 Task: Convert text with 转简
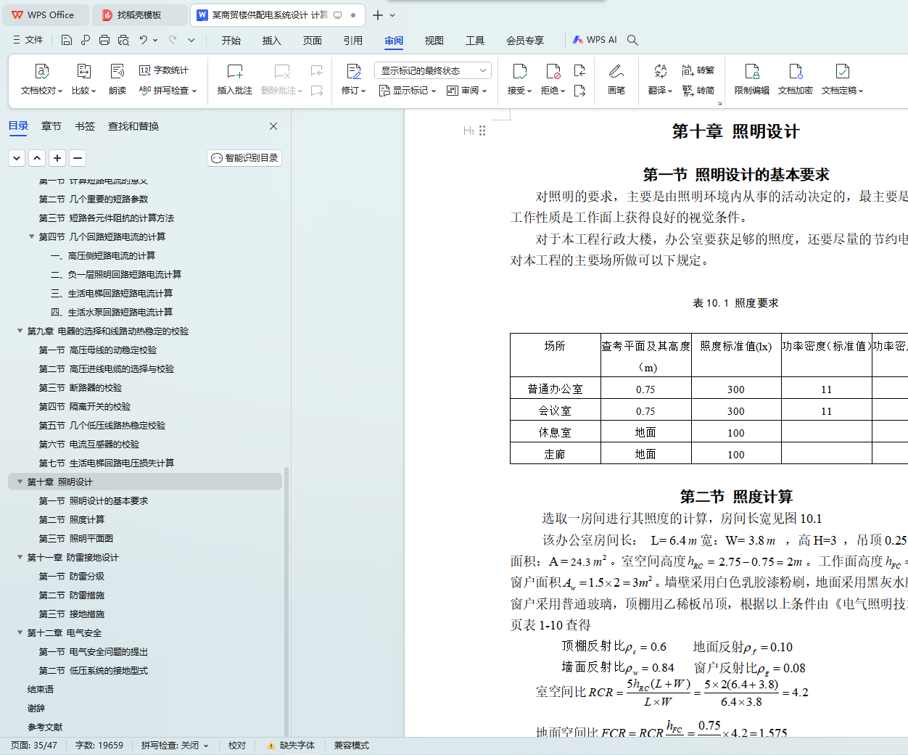pos(698,91)
